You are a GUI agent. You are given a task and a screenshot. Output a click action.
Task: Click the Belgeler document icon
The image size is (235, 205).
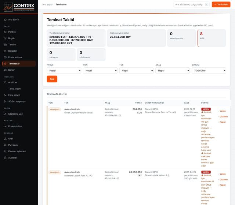click(5, 51)
